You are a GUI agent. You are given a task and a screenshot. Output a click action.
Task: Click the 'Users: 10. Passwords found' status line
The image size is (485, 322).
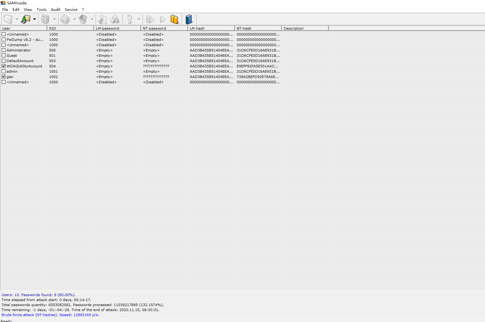38,295
